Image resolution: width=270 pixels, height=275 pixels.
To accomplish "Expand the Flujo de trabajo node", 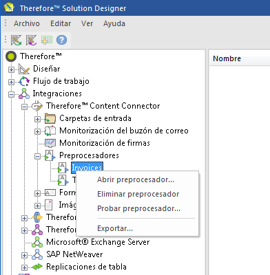I will pyautogui.click(x=11, y=82).
